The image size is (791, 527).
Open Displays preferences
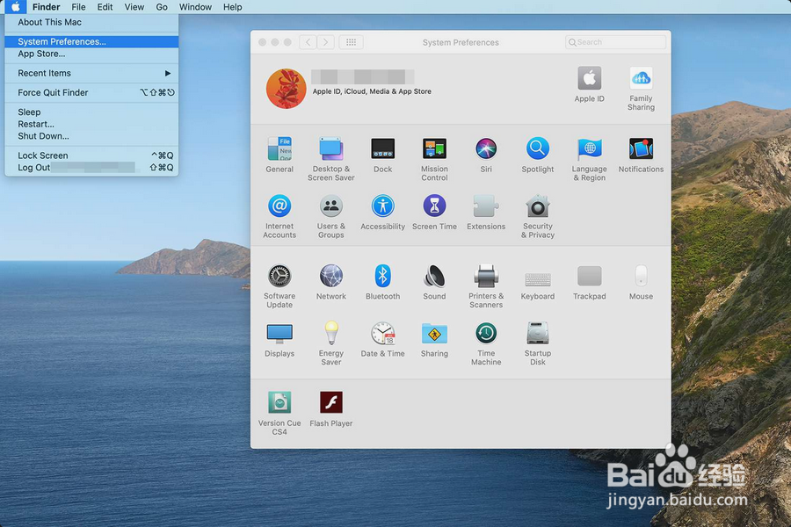[279, 339]
